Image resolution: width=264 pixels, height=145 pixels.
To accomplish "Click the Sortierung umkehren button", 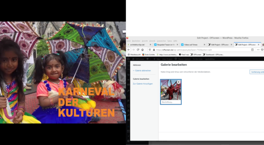I will pyautogui.click(x=257, y=72).
